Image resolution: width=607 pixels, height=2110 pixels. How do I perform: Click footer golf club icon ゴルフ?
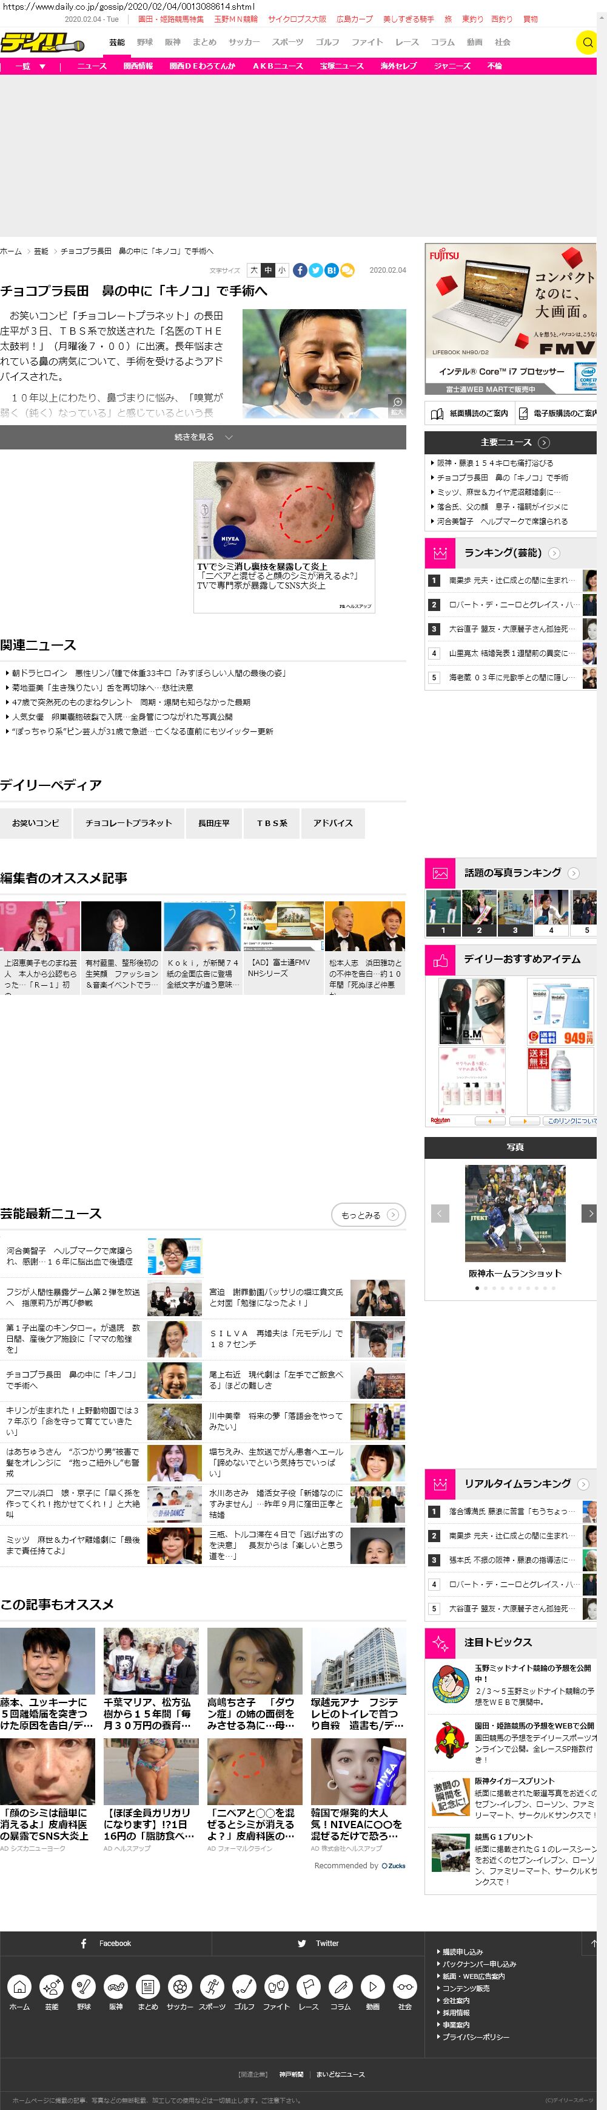244,1987
